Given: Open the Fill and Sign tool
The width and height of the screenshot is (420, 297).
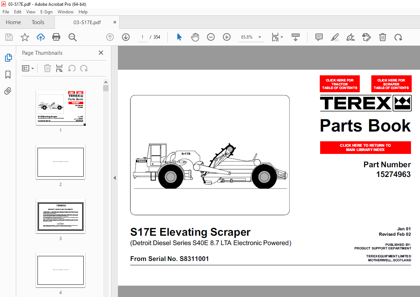Looking at the screenshot, I should 351,37.
